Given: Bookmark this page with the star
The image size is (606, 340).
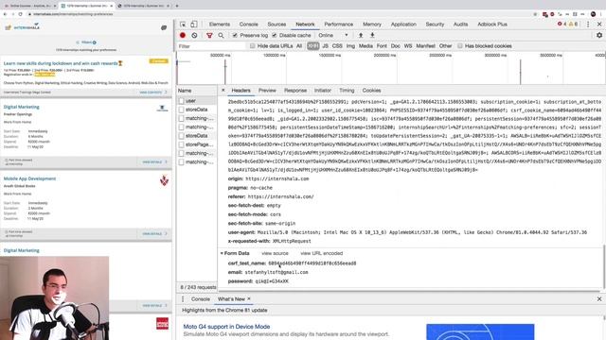Looking at the screenshot, I should click(x=535, y=14).
